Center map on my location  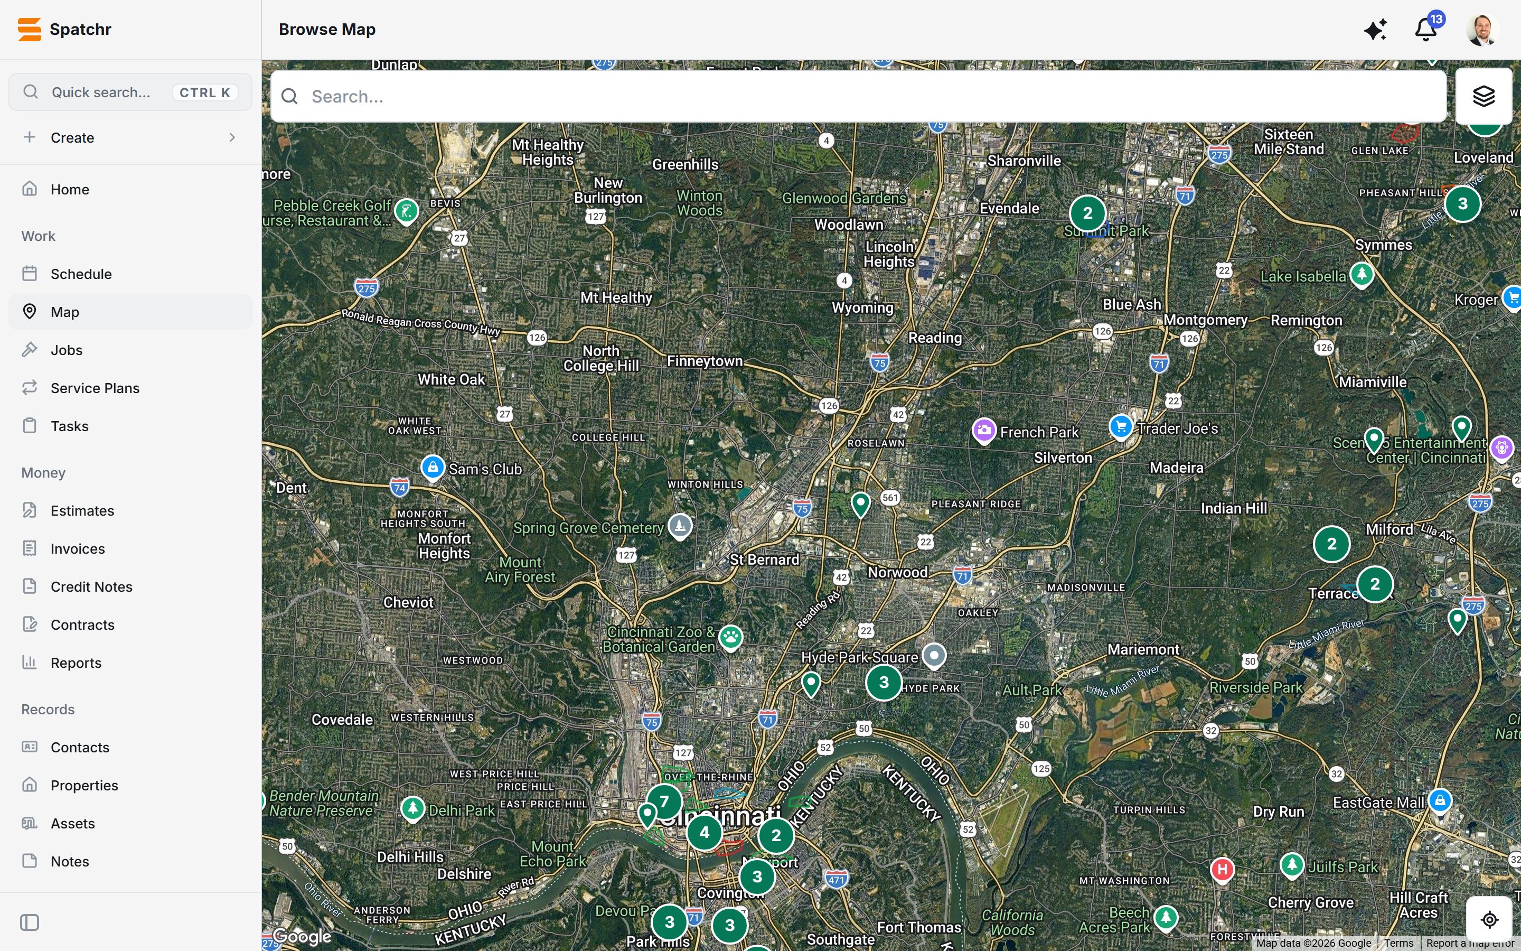point(1489,919)
